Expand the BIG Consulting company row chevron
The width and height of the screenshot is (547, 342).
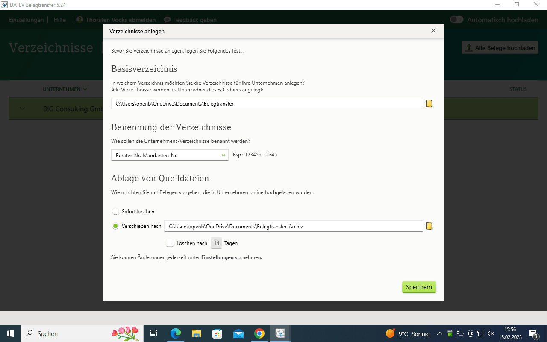pyautogui.click(x=22, y=109)
